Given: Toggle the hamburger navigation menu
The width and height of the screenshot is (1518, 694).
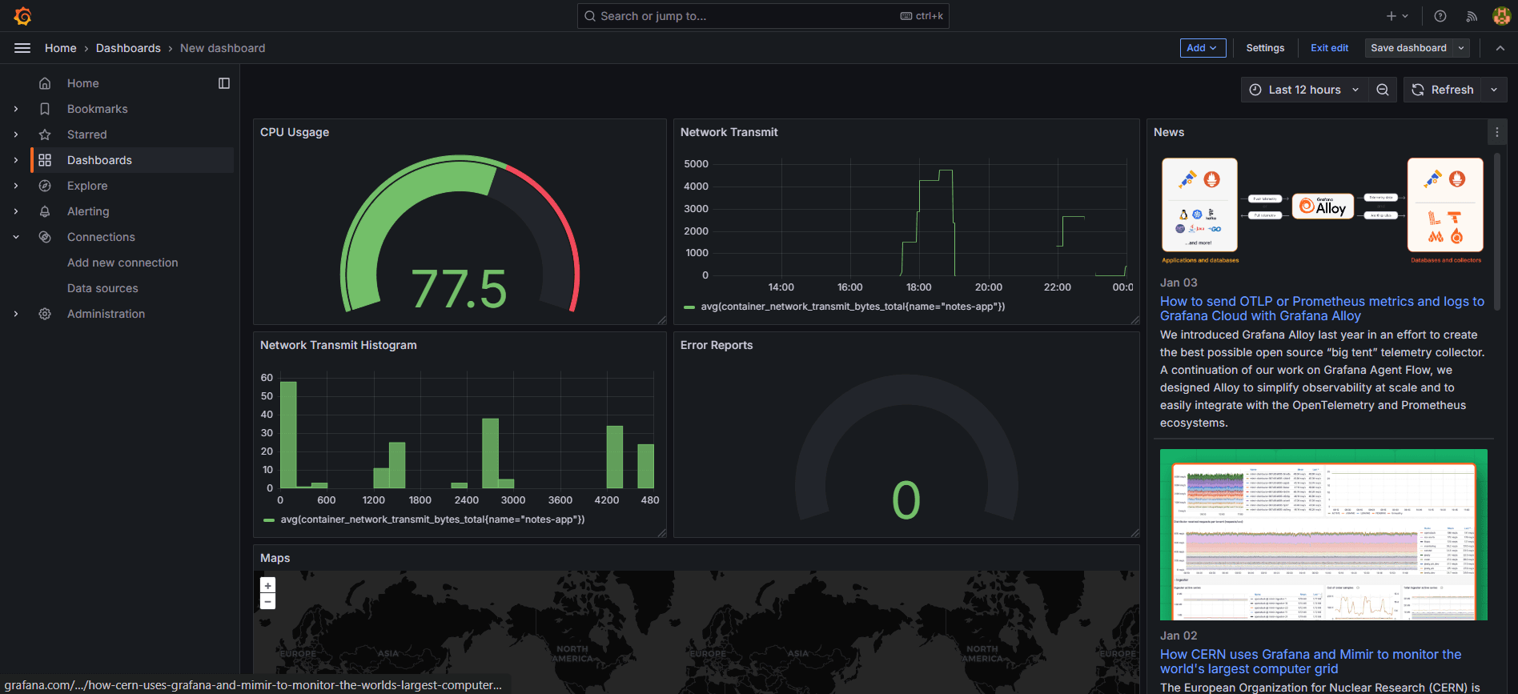Looking at the screenshot, I should 22,48.
